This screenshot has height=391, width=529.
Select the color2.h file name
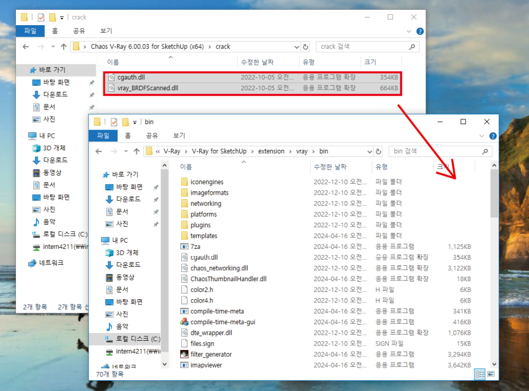202,290
